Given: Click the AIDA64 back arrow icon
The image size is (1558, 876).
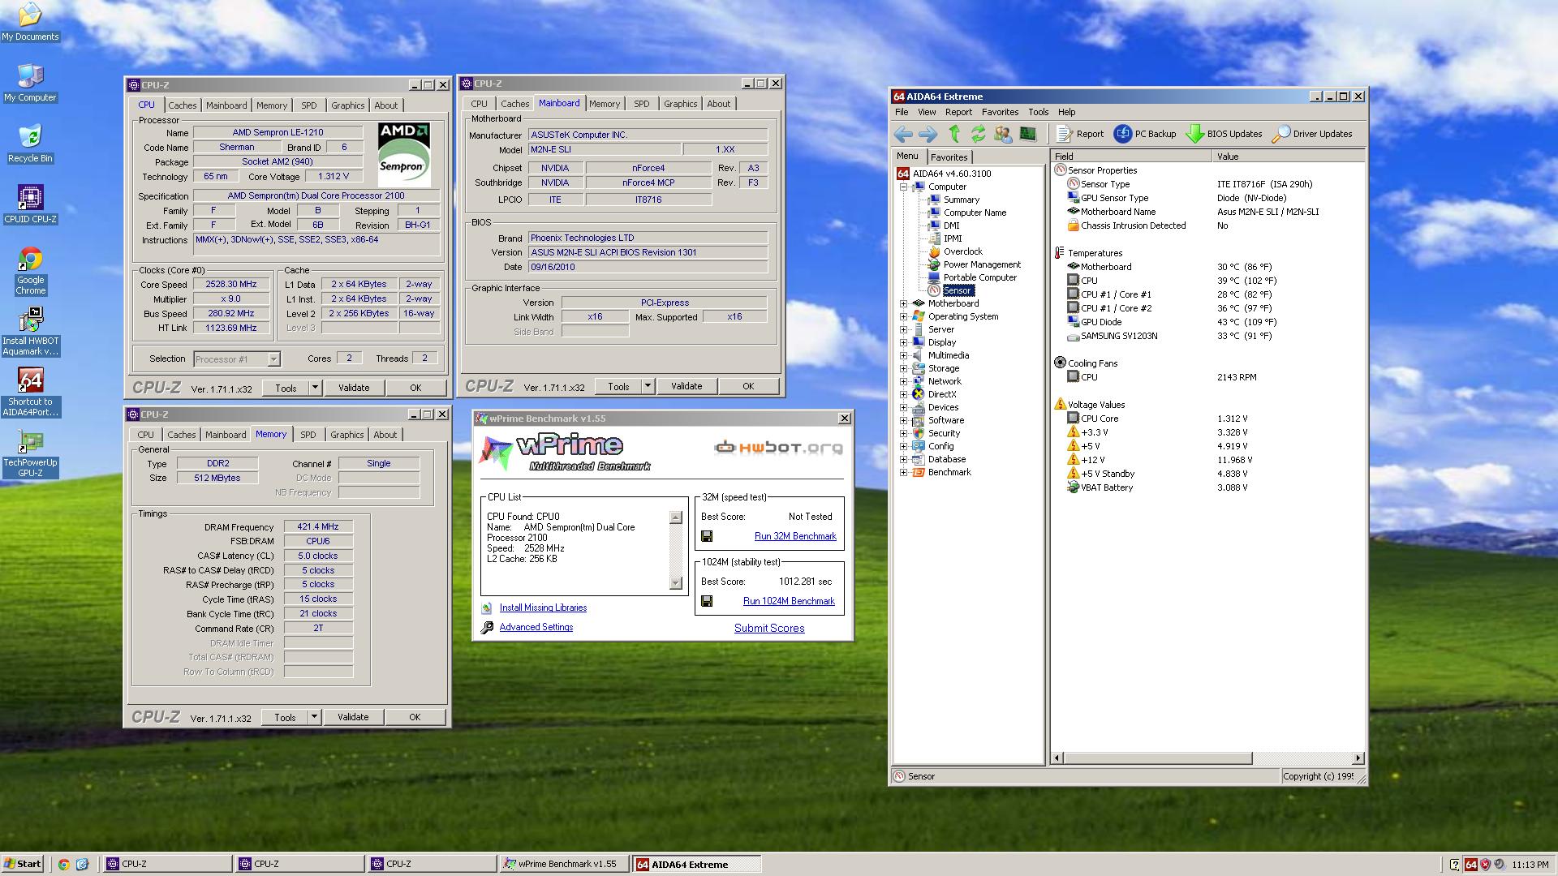Looking at the screenshot, I should click(x=903, y=134).
